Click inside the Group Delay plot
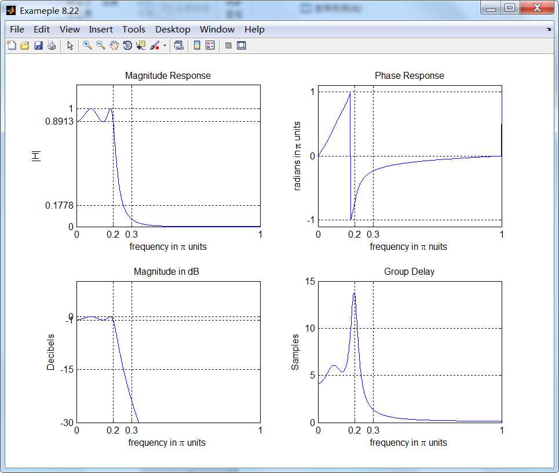559x473 pixels. (429, 359)
